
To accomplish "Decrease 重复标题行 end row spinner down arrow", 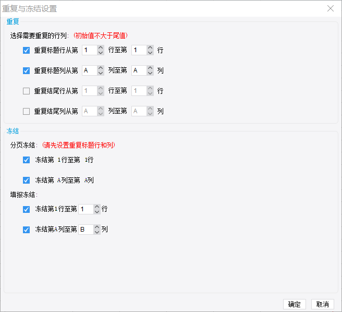I will [x=150, y=53].
